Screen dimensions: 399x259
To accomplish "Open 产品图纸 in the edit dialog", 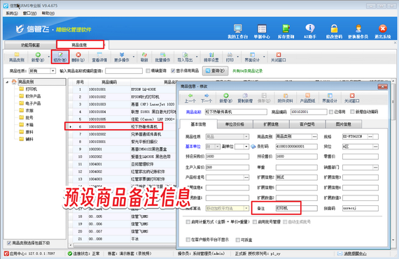I will click(307, 98).
